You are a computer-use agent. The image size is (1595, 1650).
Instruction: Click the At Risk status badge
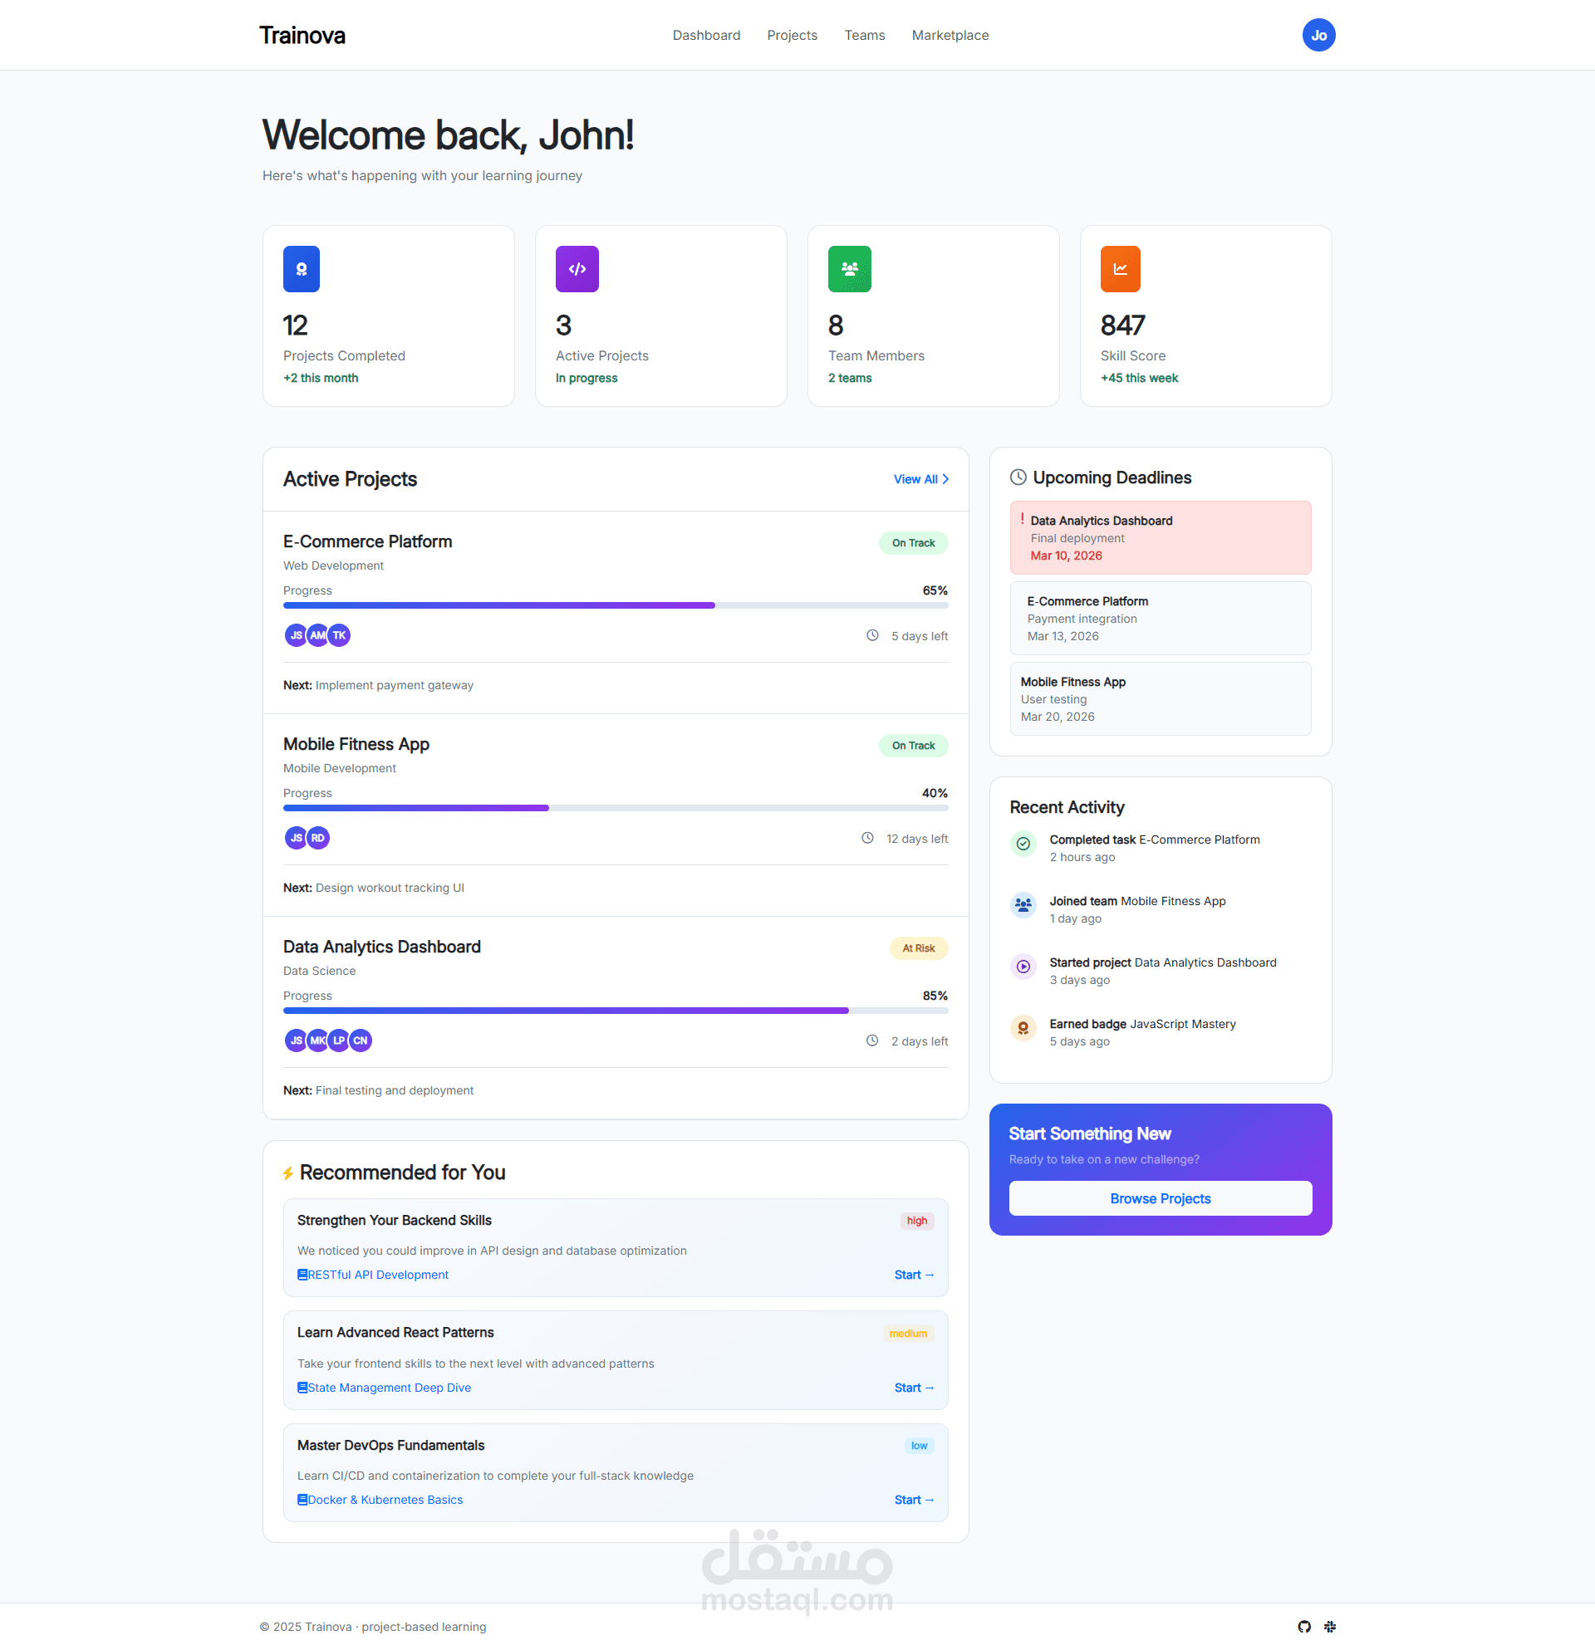click(918, 948)
